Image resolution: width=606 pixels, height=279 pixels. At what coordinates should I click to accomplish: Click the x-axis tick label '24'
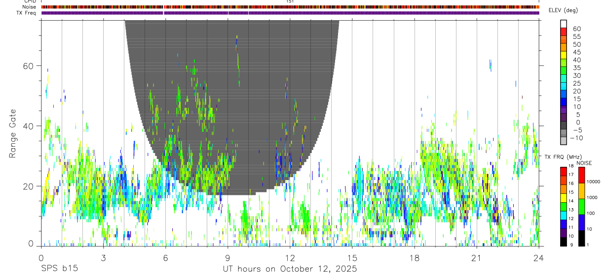pyautogui.click(x=539, y=257)
